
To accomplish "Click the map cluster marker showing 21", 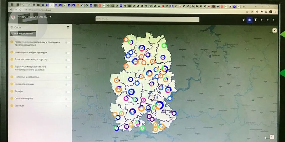I will [149, 73].
